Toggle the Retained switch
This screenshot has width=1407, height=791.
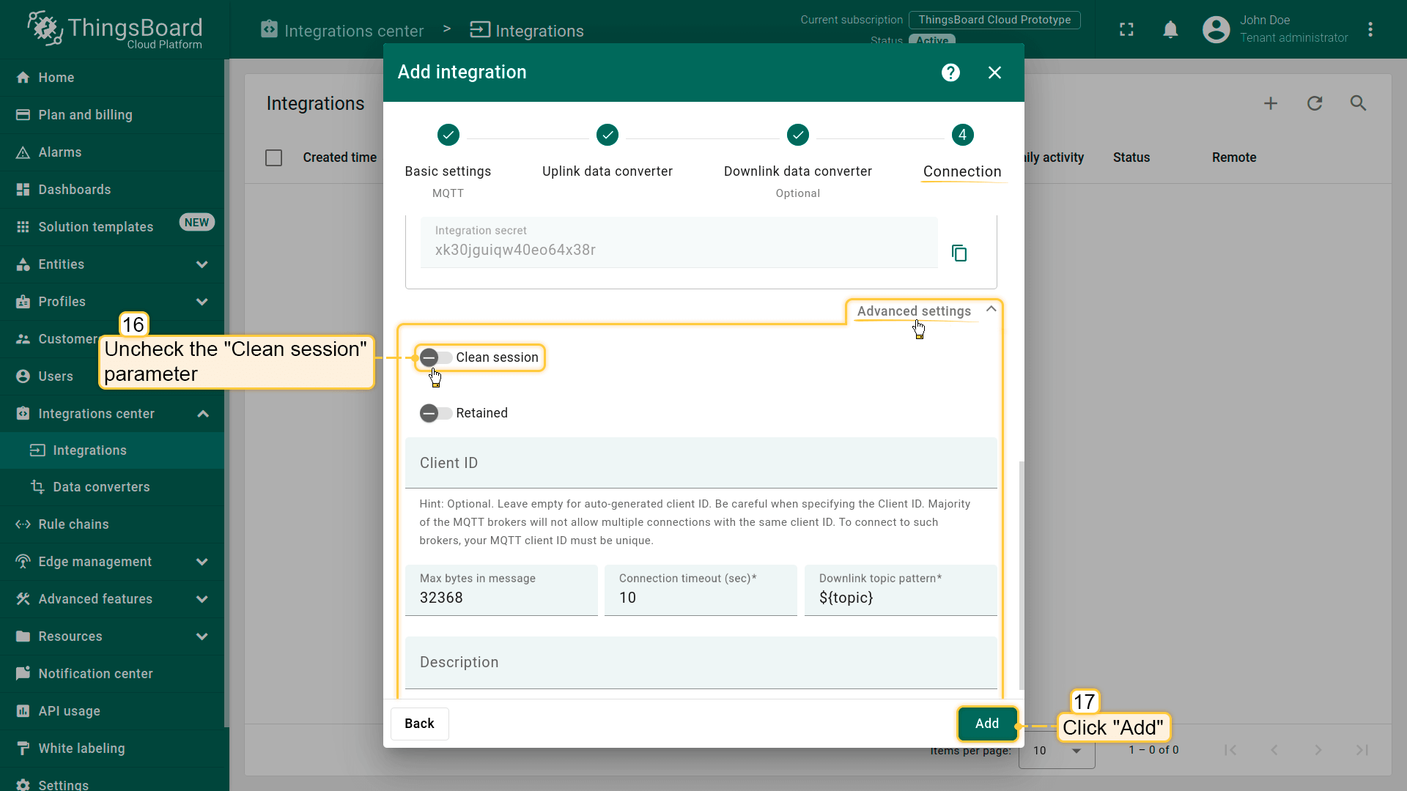pyautogui.click(x=435, y=413)
